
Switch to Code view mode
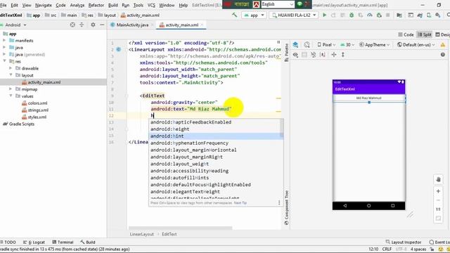coord(406,34)
